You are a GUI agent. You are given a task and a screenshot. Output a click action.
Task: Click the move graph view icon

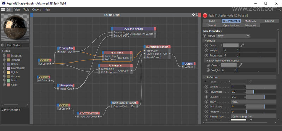pos(193,15)
